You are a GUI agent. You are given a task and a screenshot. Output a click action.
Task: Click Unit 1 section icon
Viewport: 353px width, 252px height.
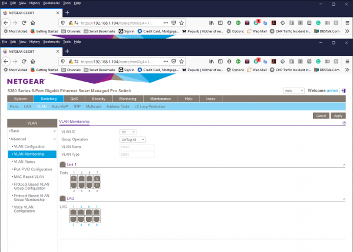coord(62,164)
